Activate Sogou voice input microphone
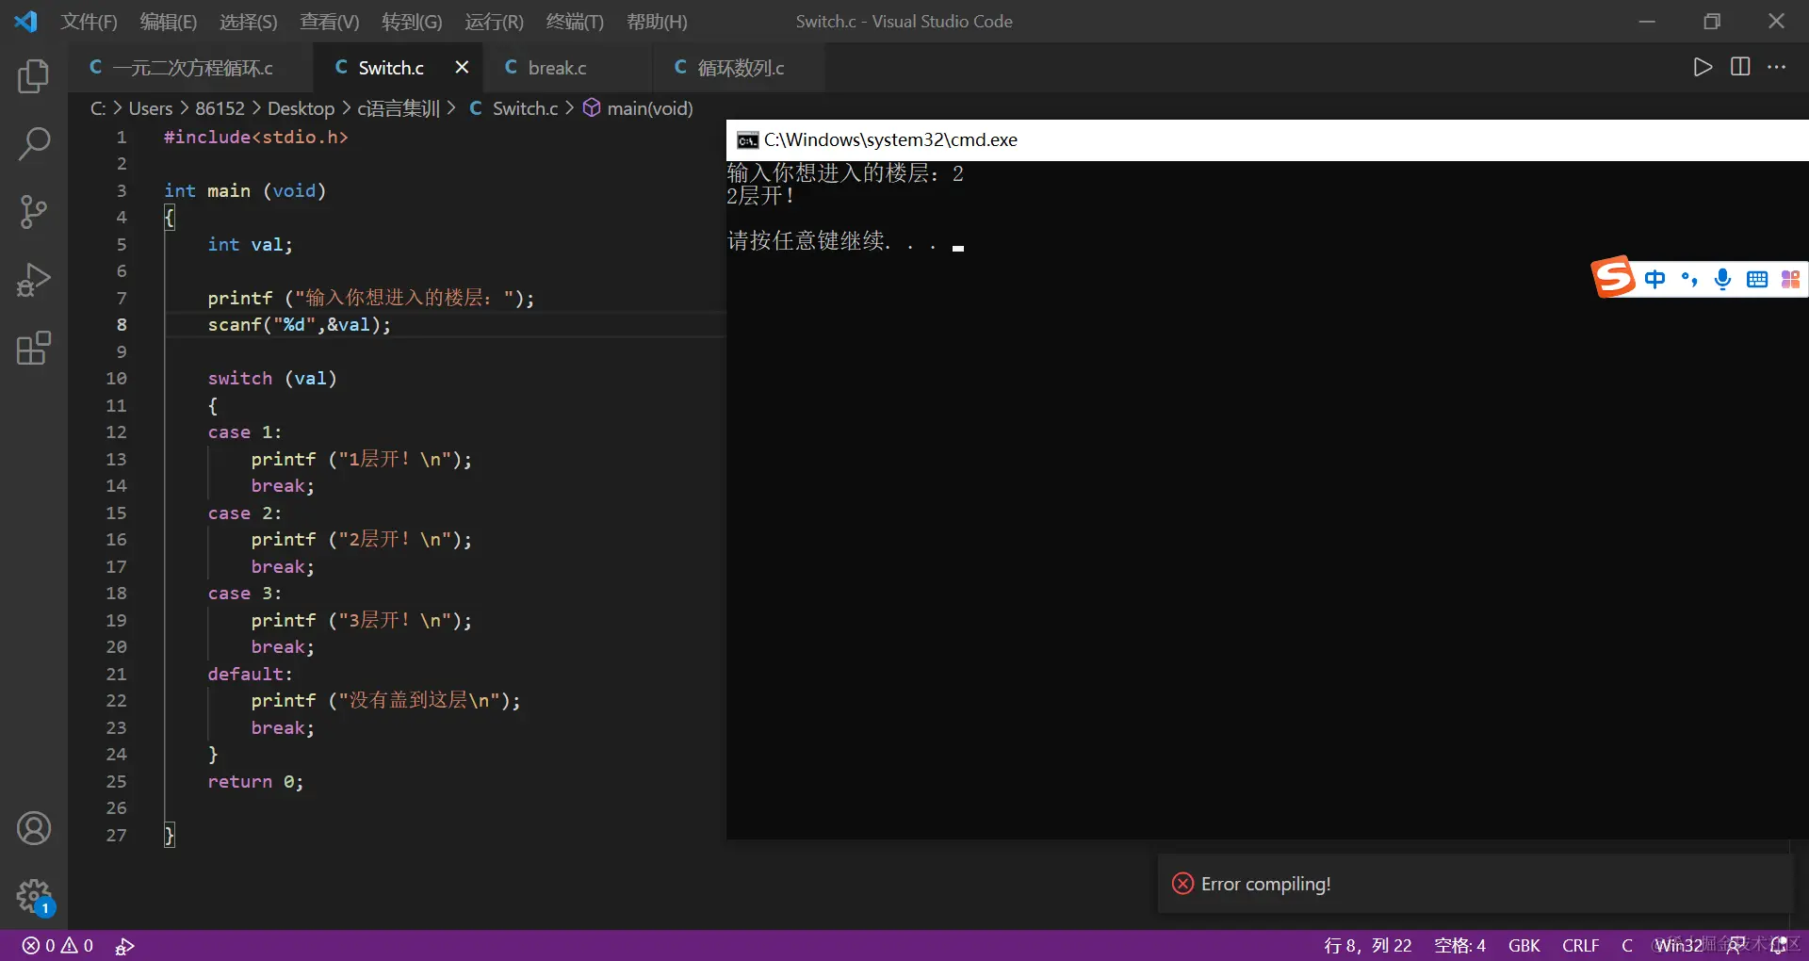The height and width of the screenshot is (961, 1809). tap(1723, 279)
